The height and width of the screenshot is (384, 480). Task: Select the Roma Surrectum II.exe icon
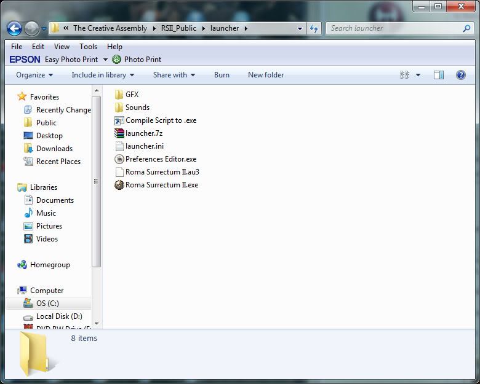(119, 185)
